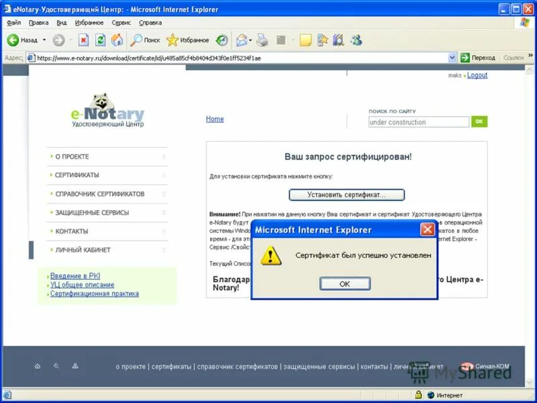Confirm the dialog with OK button
The width and height of the screenshot is (537, 403).
point(345,283)
